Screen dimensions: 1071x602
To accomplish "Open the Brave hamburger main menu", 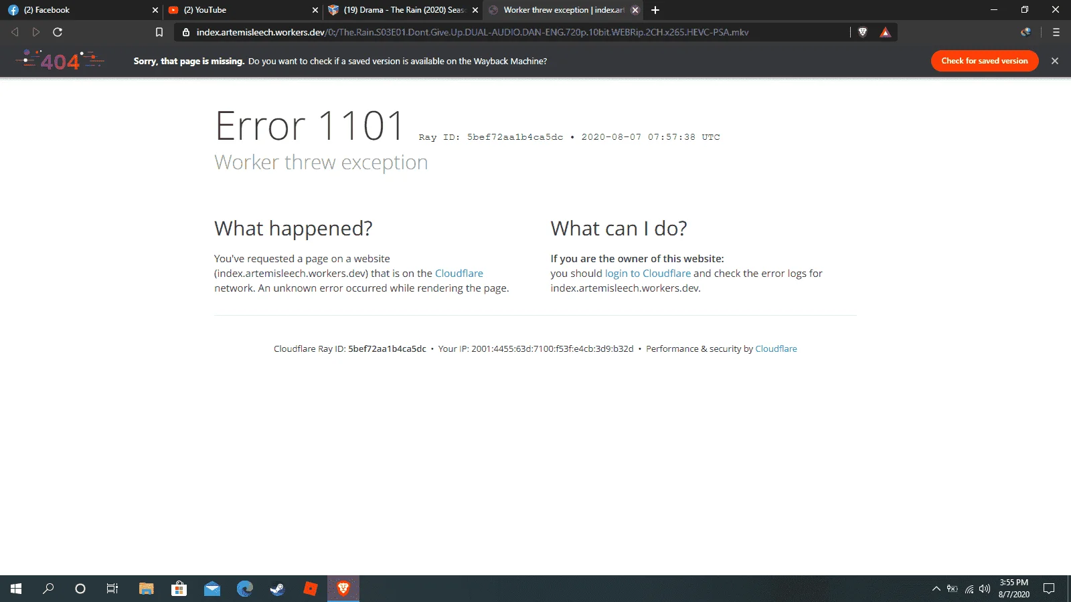I will pyautogui.click(x=1056, y=32).
